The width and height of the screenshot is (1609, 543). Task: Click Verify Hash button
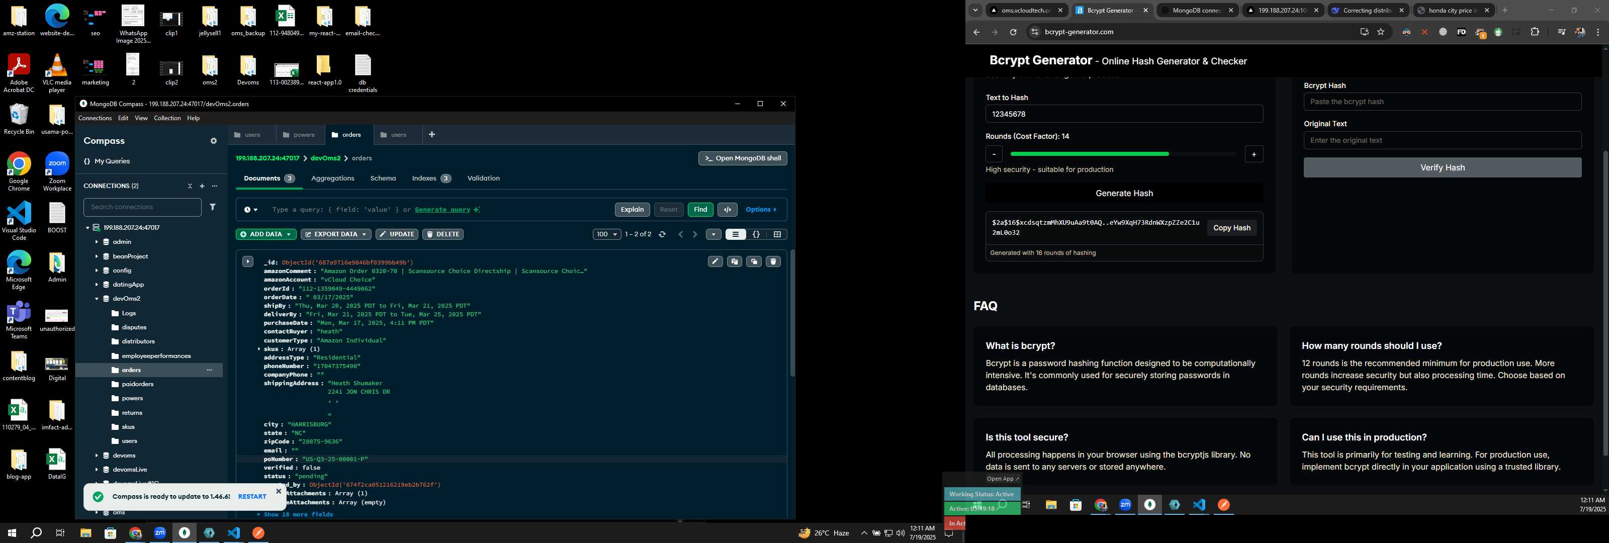(1442, 167)
